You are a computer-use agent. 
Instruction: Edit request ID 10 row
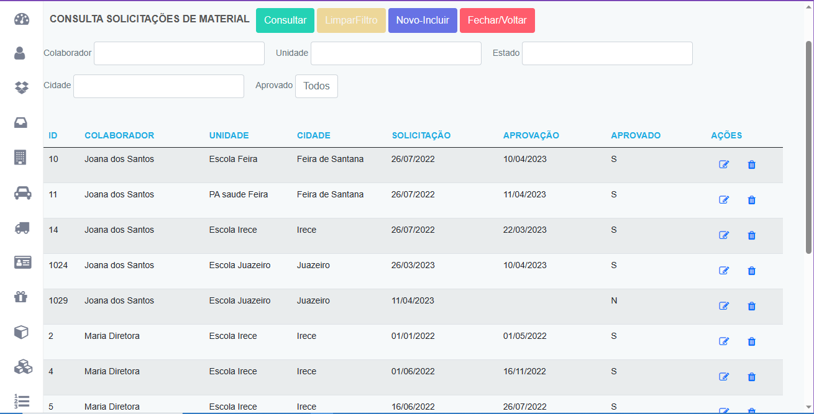723,164
